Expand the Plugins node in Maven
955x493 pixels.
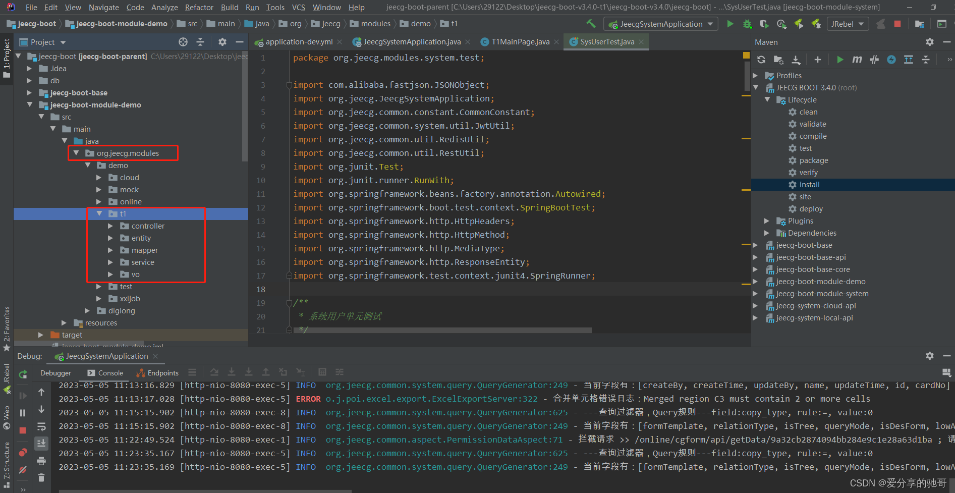tap(767, 221)
